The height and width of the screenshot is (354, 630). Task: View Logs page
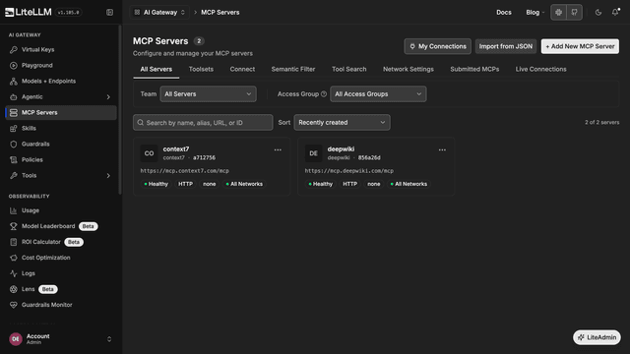pos(61,273)
